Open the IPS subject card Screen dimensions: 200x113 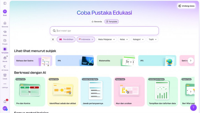[157, 61]
